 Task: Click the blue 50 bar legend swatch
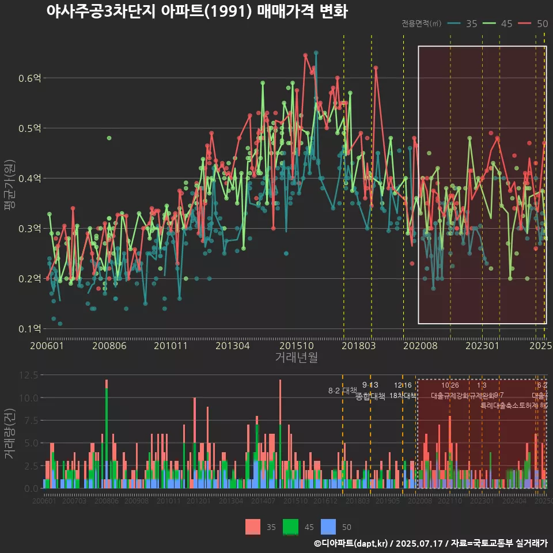[x=328, y=527]
